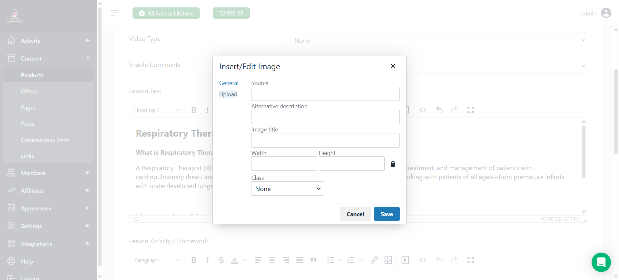Open the green chat support widget
Image resolution: width=619 pixels, height=280 pixels.
click(601, 262)
